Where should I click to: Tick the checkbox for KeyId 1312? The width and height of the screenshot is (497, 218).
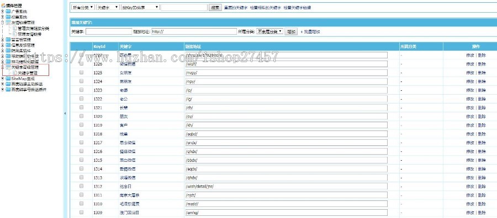pos(82,186)
